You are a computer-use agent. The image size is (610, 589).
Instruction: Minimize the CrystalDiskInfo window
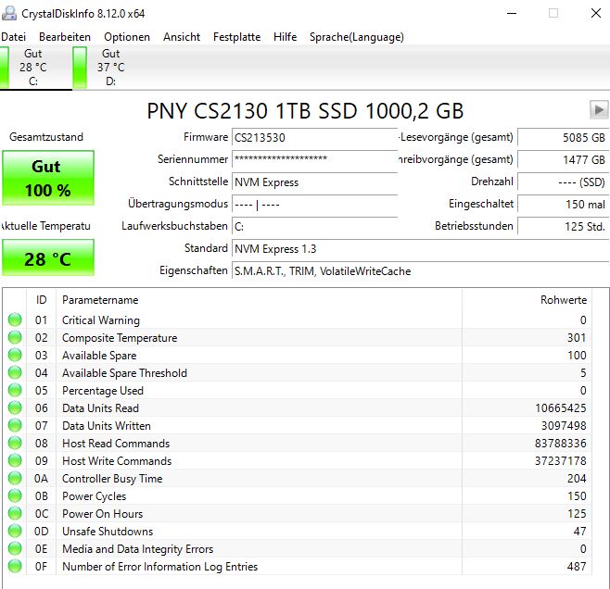click(x=512, y=13)
